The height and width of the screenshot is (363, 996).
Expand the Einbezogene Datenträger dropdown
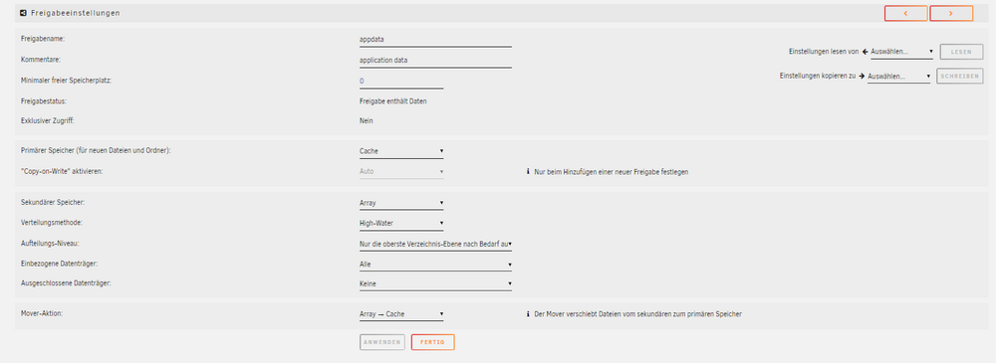pyautogui.click(x=436, y=264)
